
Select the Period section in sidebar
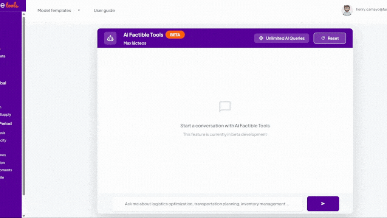point(6,123)
